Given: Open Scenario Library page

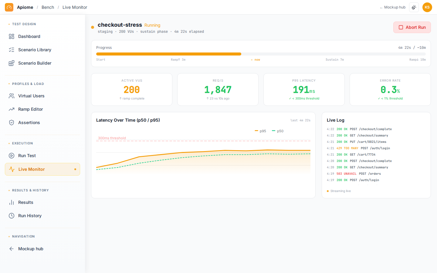Looking at the screenshot, I should (42, 50).
